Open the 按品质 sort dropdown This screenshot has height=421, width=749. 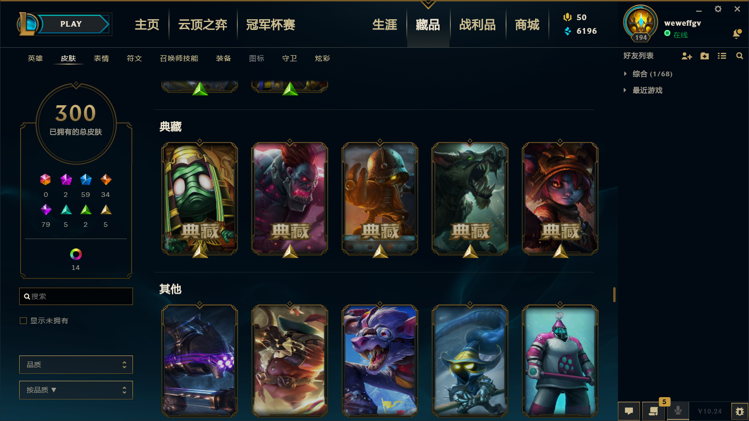[76, 390]
